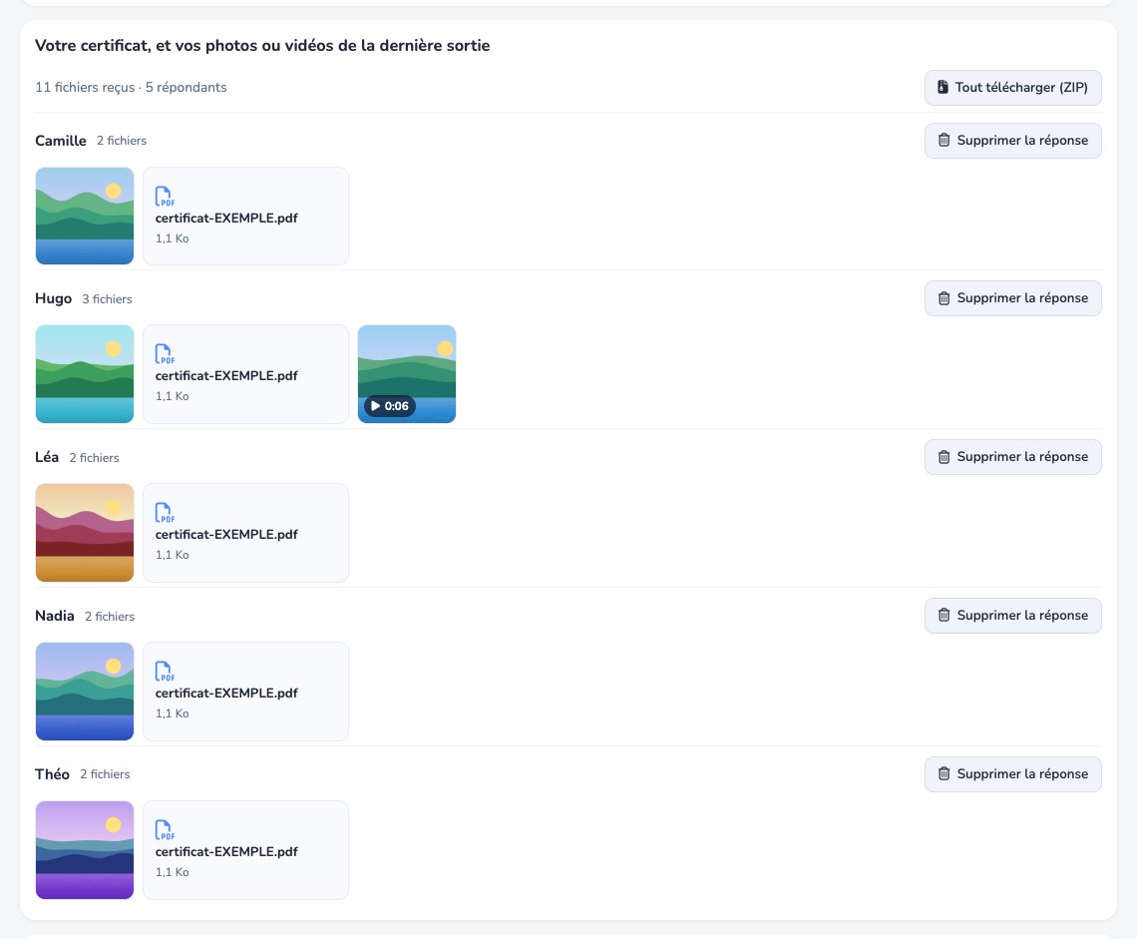Screen dimensions: 1137x939
Task: Click the respondent name Théo
Action: click(x=52, y=773)
